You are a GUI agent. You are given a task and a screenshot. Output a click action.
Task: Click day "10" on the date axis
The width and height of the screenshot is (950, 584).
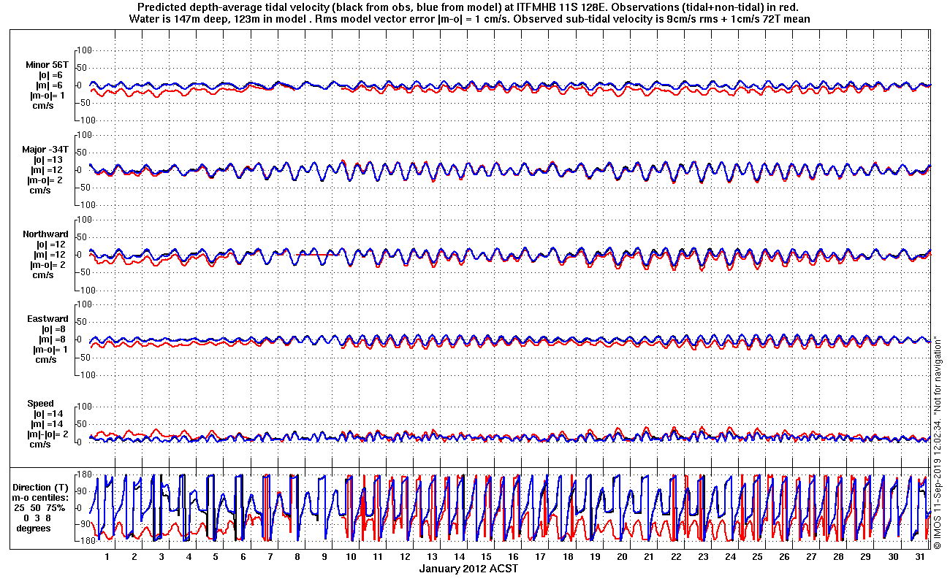click(351, 556)
